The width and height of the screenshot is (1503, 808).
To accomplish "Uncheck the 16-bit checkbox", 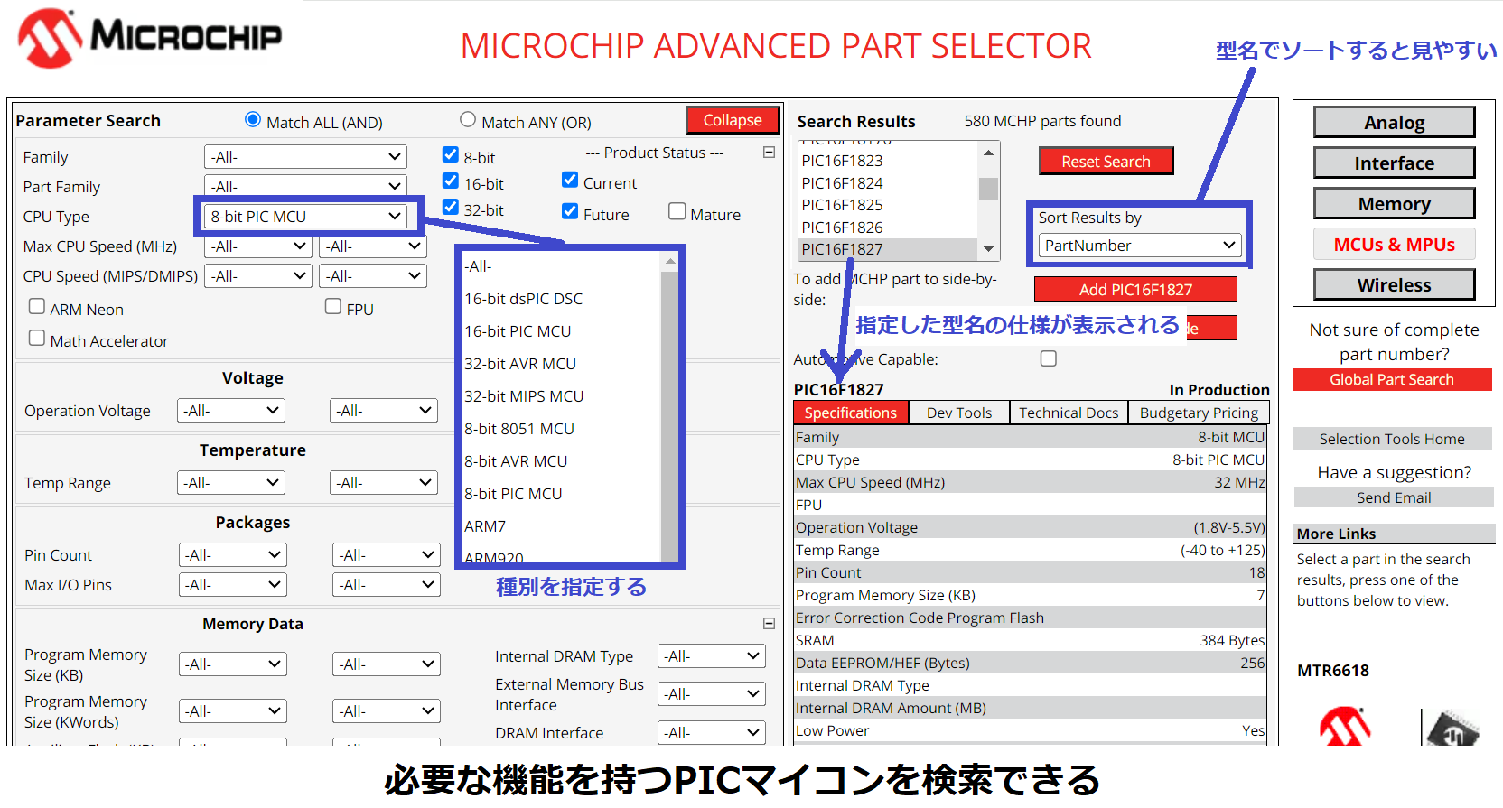I will (451, 181).
